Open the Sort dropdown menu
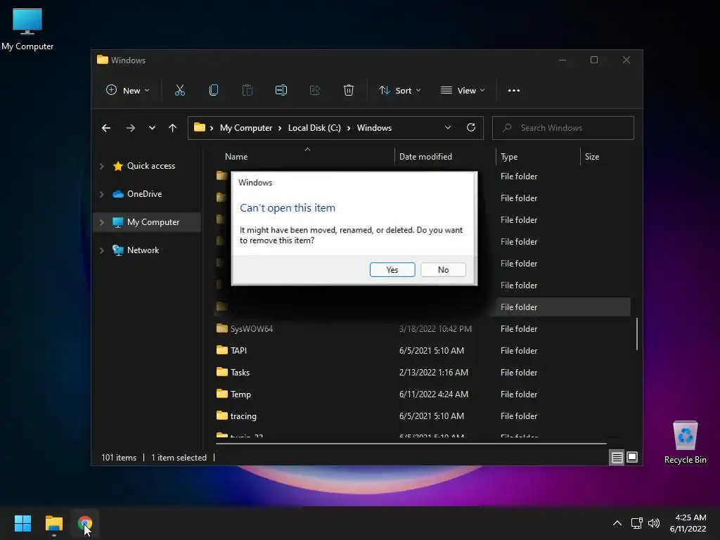Image resolution: width=720 pixels, height=540 pixels. click(x=399, y=91)
